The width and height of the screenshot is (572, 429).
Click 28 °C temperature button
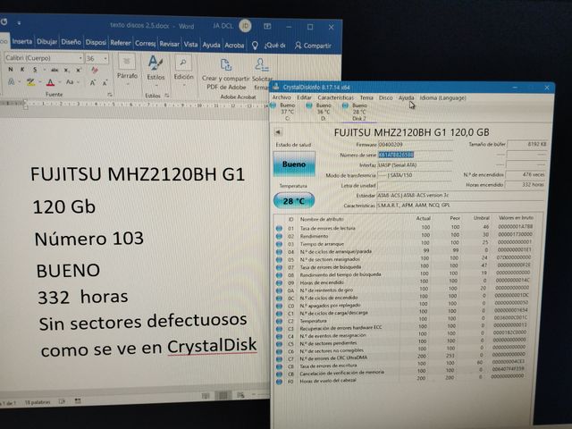pos(294,201)
